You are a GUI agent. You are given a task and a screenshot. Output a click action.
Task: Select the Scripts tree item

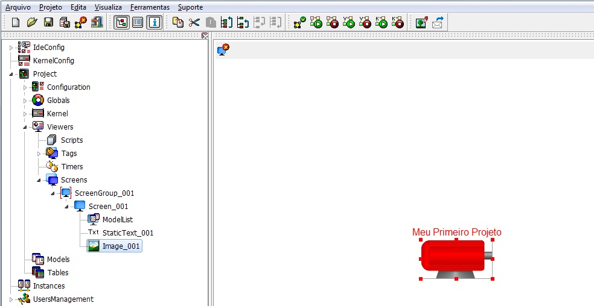(x=72, y=140)
